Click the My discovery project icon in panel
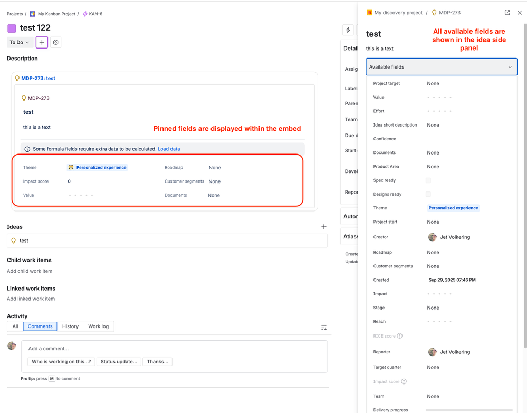The height and width of the screenshot is (413, 527). [369, 13]
